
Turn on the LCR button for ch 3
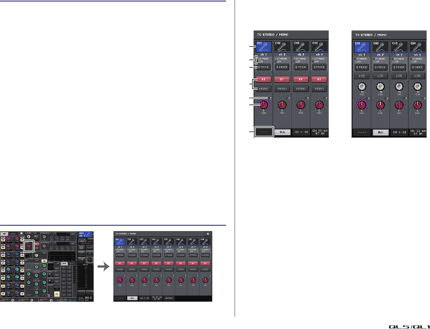[399, 76]
